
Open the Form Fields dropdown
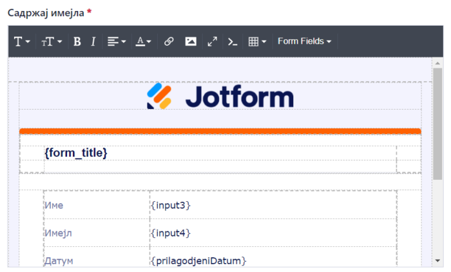pyautogui.click(x=304, y=41)
